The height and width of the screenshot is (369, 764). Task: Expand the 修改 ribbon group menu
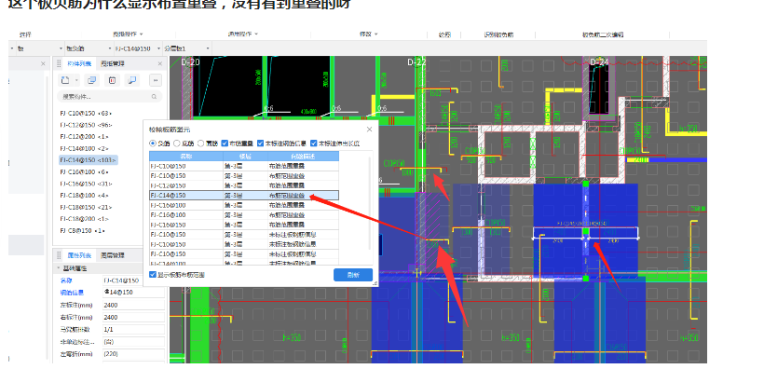(369, 34)
